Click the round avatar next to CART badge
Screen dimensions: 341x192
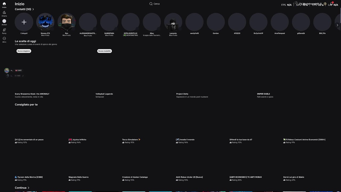click(x=7, y=70)
